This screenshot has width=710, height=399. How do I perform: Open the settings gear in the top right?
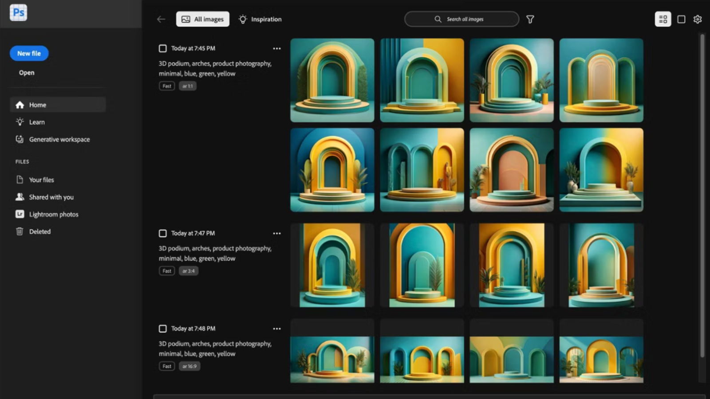point(697,19)
